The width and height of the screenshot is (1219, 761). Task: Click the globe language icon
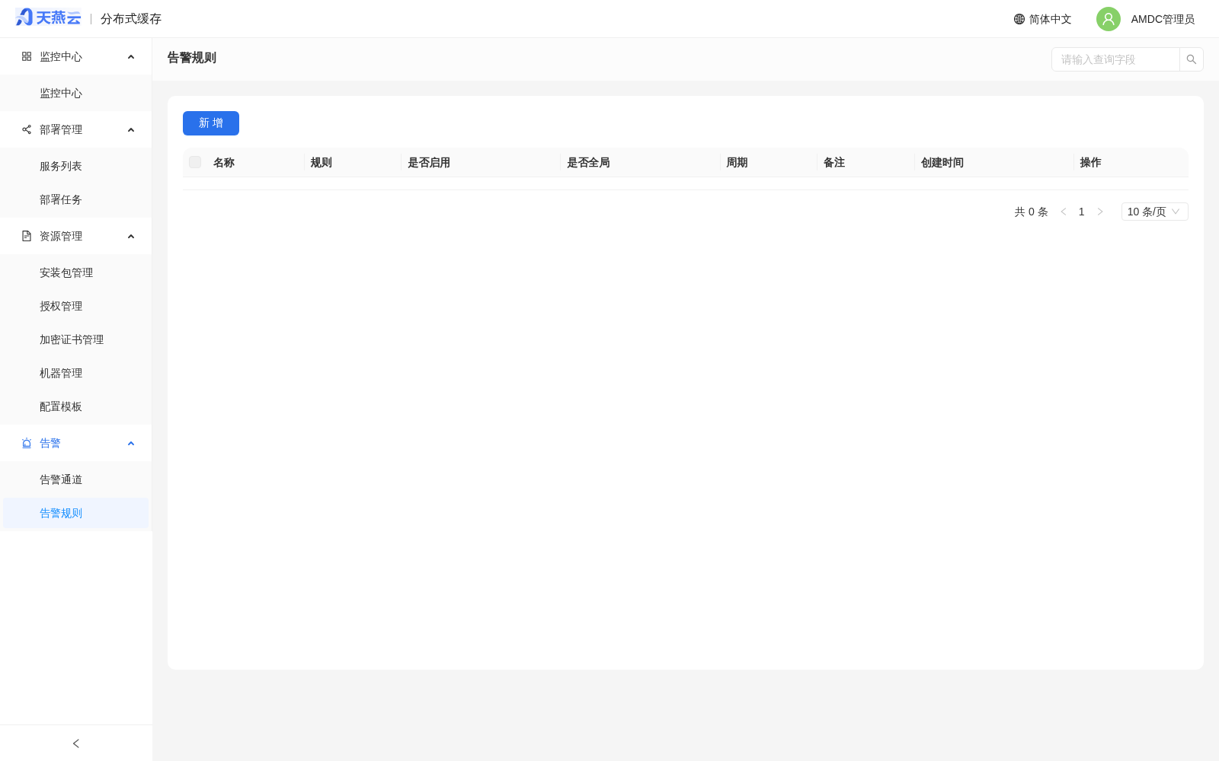1019,19
